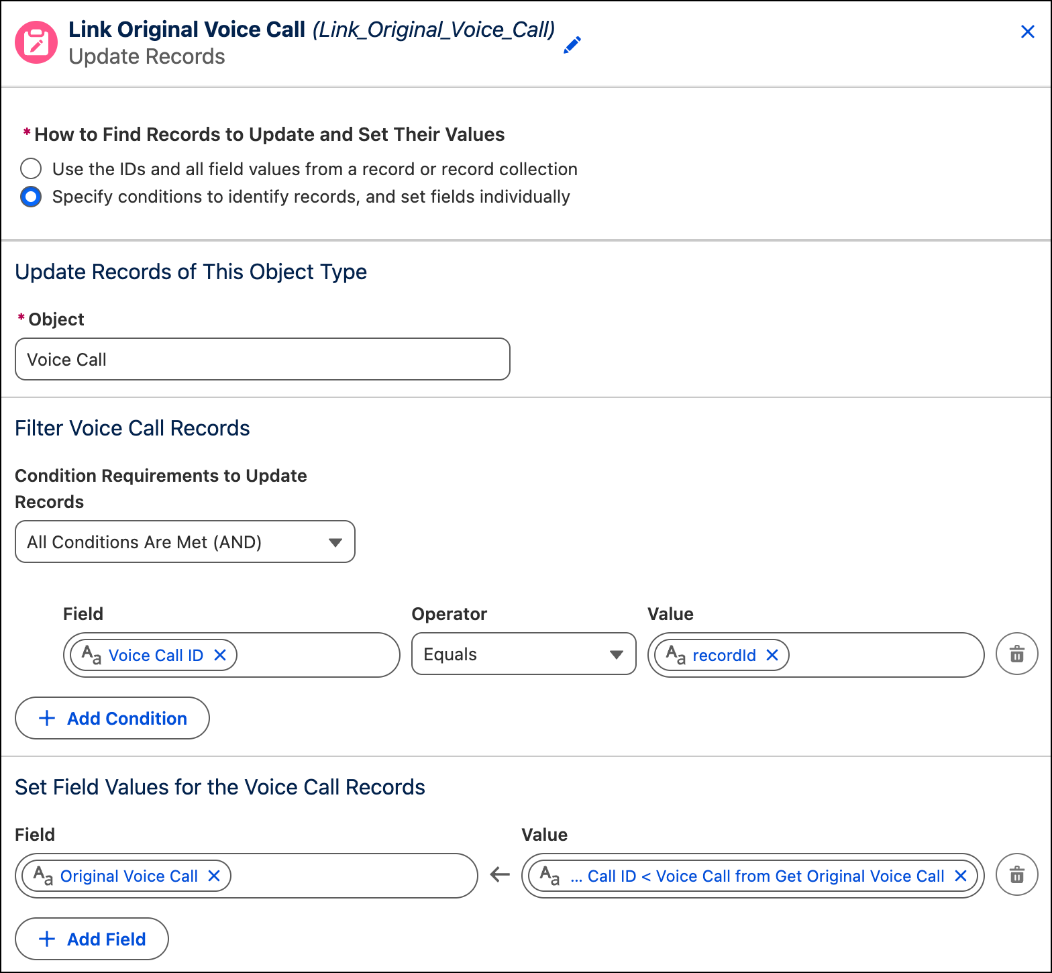Click the pink Update Records icon

pos(36,42)
